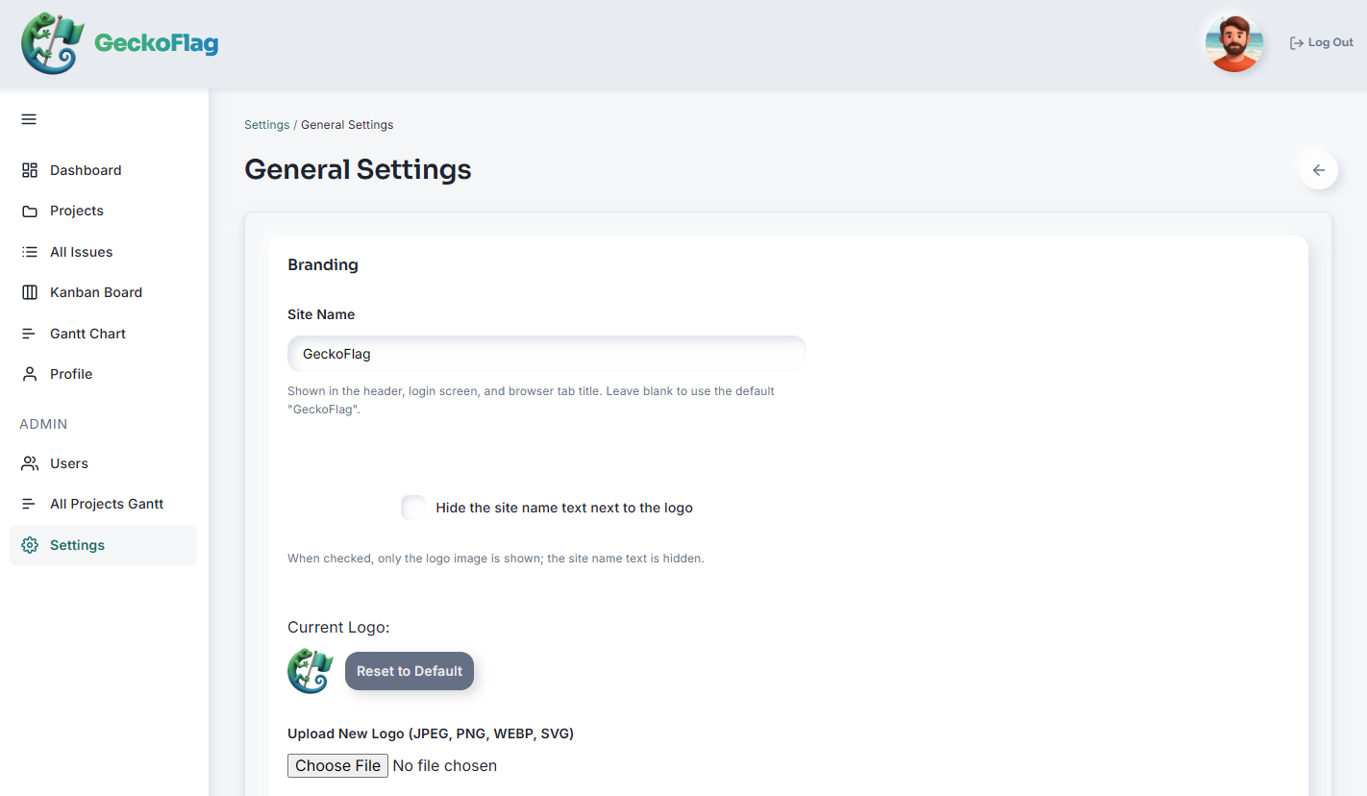Click the 'General Settings' page heading
Viewport: 1367px width, 796px height.
coord(358,169)
